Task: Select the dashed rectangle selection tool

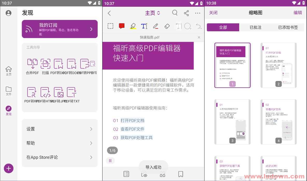Action: coord(111,26)
